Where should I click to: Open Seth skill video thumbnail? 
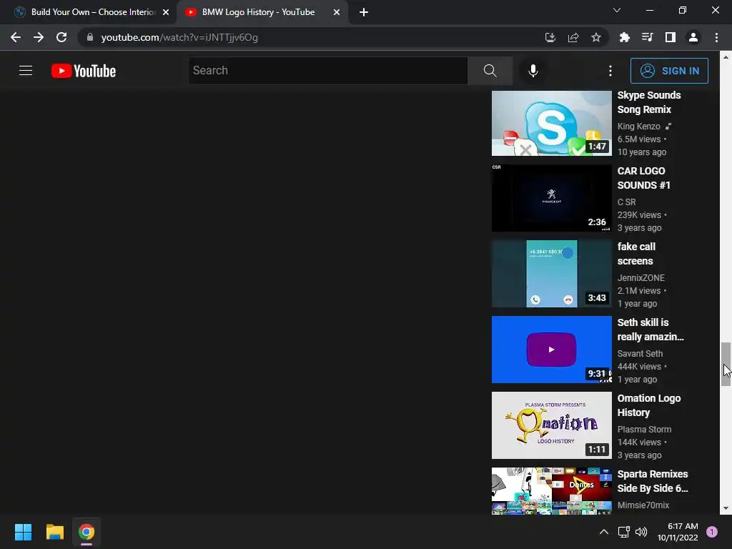[551, 349]
